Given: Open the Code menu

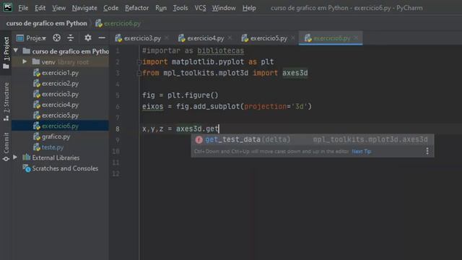Looking at the screenshot, I should [110, 8].
